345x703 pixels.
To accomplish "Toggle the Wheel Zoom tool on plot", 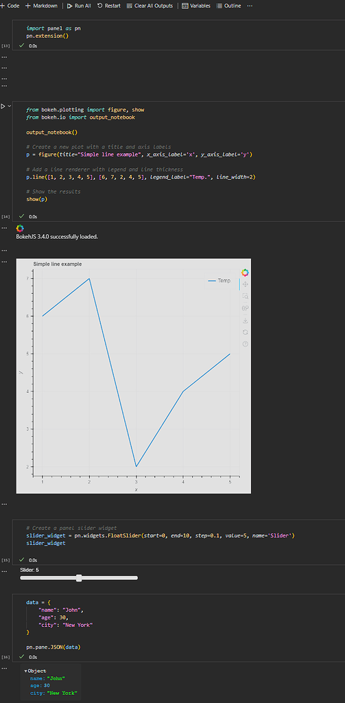I will 245,308.
